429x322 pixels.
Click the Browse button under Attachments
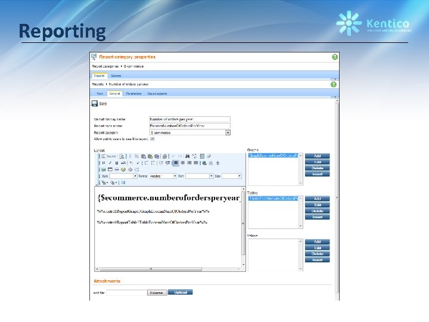point(157,293)
